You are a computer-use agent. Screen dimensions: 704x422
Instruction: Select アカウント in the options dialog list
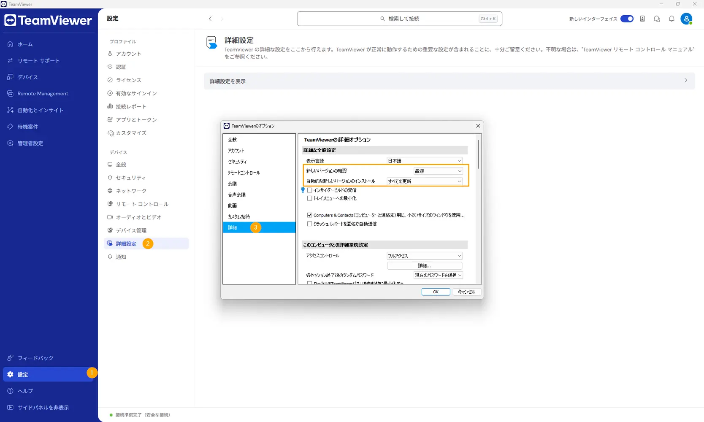tap(259, 150)
